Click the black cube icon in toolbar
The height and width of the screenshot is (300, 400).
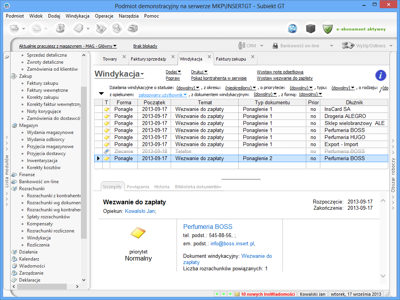[x=310, y=29]
